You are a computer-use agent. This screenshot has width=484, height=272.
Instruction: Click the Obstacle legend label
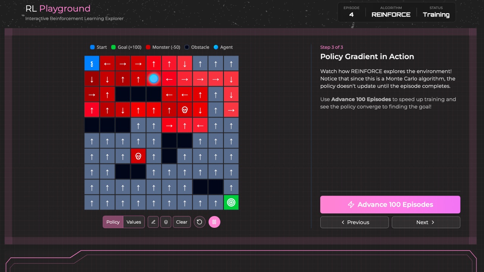point(200,47)
